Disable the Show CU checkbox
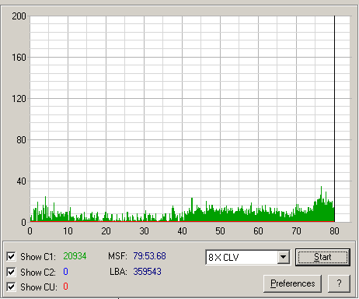Viewport: 359px width, 299px height. [11, 287]
